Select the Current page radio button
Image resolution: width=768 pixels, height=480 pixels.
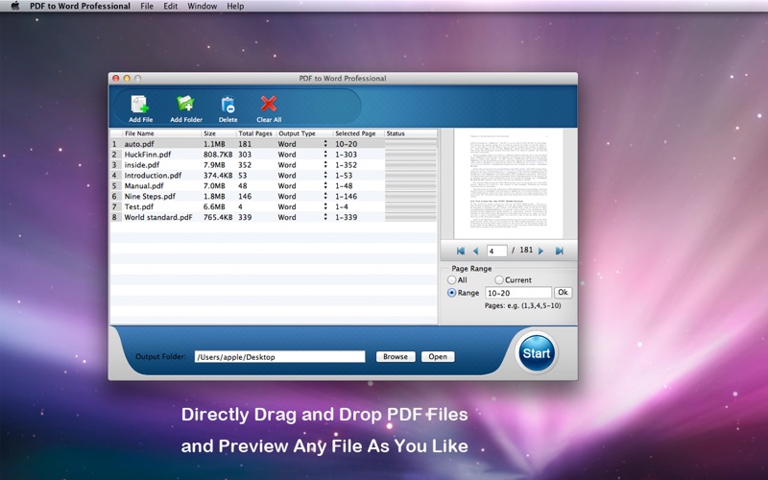(498, 279)
